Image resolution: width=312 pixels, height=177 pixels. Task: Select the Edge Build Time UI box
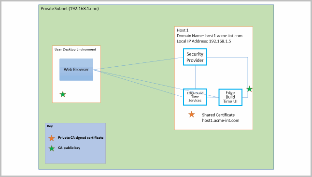coord(230,97)
